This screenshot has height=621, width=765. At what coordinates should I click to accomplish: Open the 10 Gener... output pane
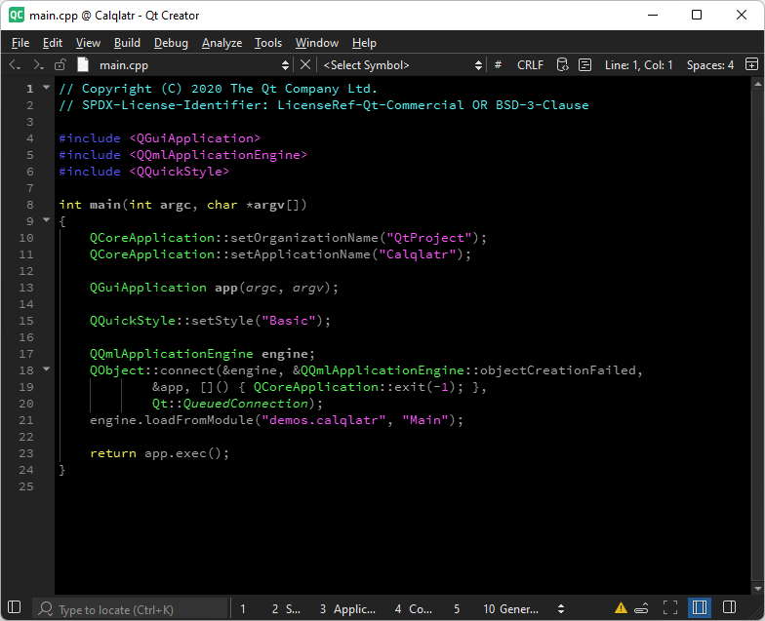coord(510,608)
